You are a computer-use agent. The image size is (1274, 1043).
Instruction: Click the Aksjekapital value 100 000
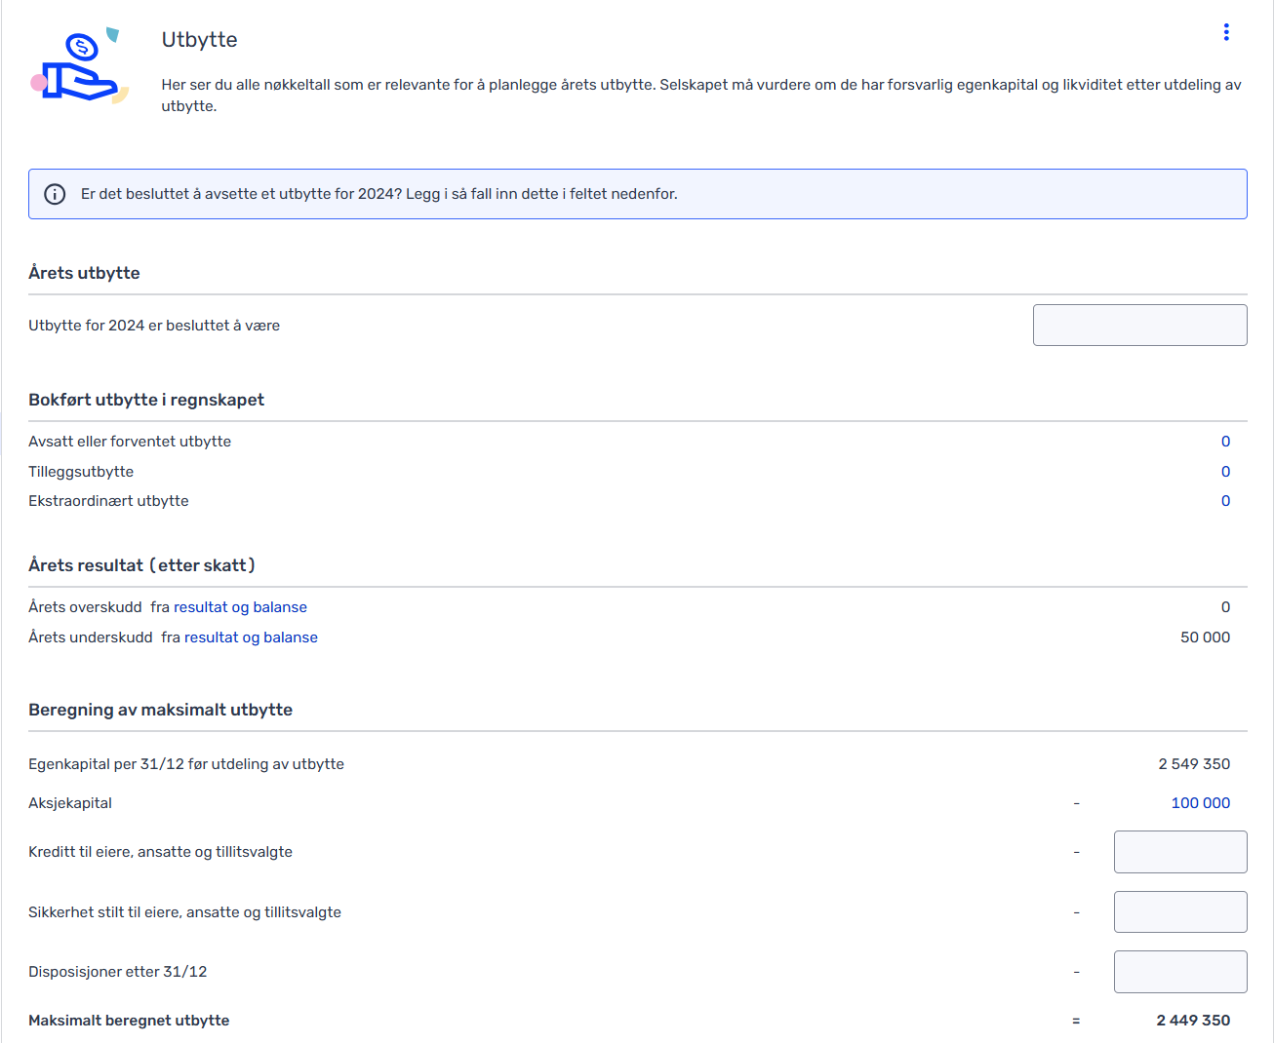(1200, 803)
